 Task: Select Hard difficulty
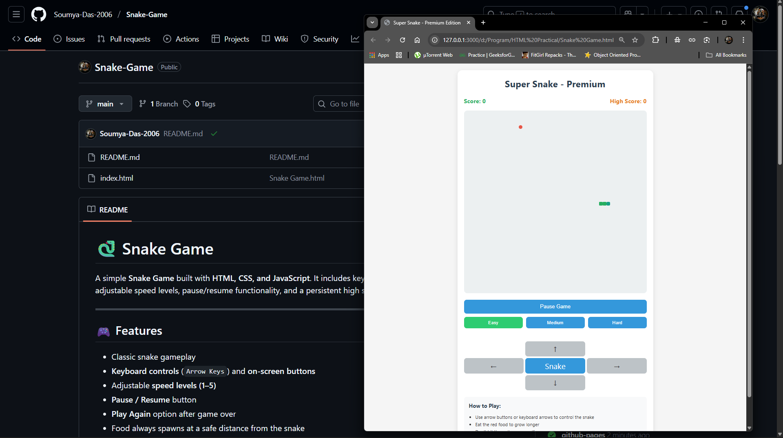point(617,323)
